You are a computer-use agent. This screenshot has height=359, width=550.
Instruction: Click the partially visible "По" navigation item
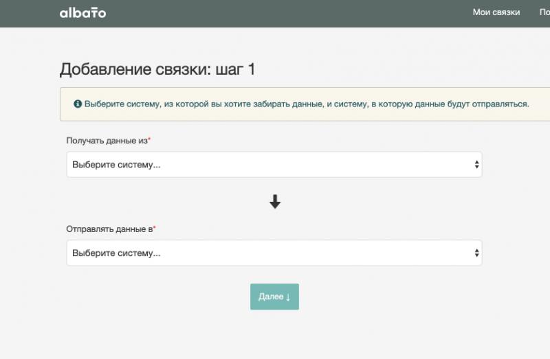pyautogui.click(x=544, y=12)
